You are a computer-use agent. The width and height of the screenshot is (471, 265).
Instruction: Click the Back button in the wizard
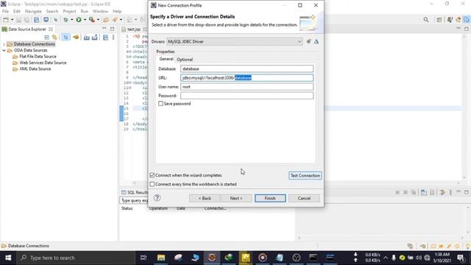pos(205,198)
